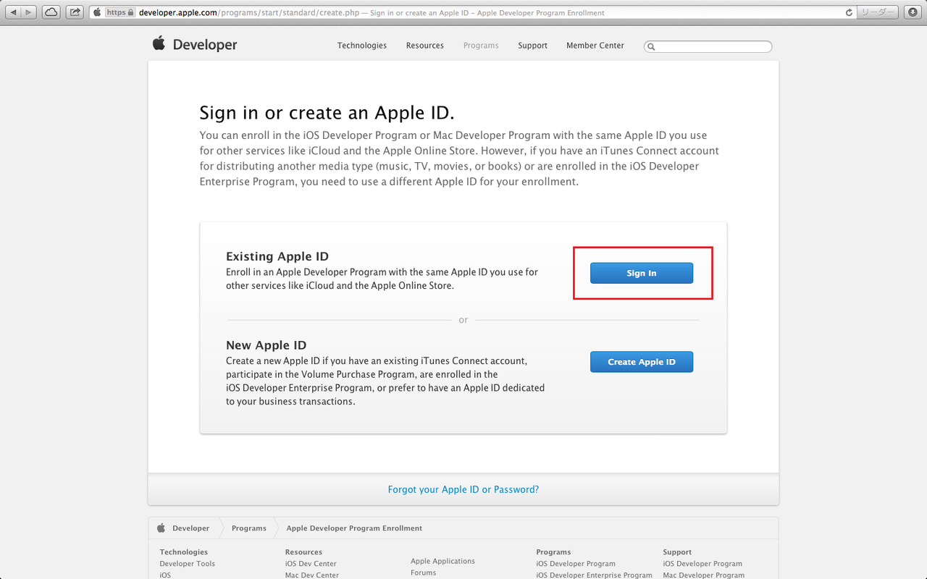Screen dimensions: 927x579
Task: Open Forums footer link
Action: pos(424,572)
